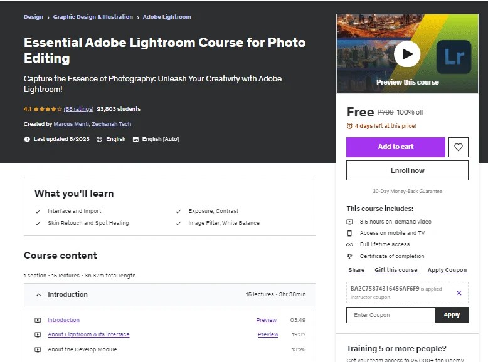Click '23,803 students' text
Image resolution: width=488 pixels, height=362 pixels.
tap(119, 109)
